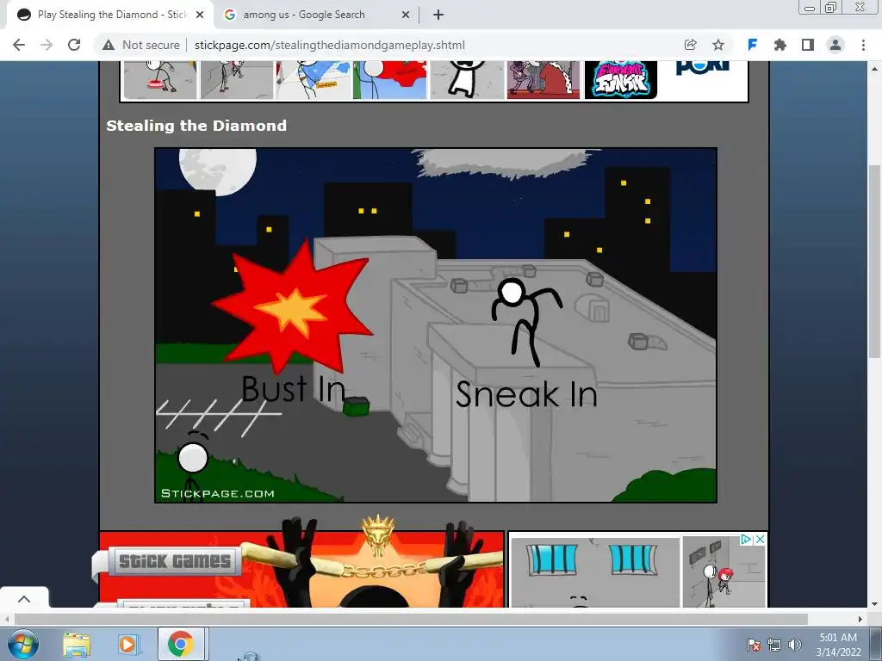The image size is (882, 661).
Task: Expand the downloads bar chevron
Action: pyautogui.click(x=24, y=599)
